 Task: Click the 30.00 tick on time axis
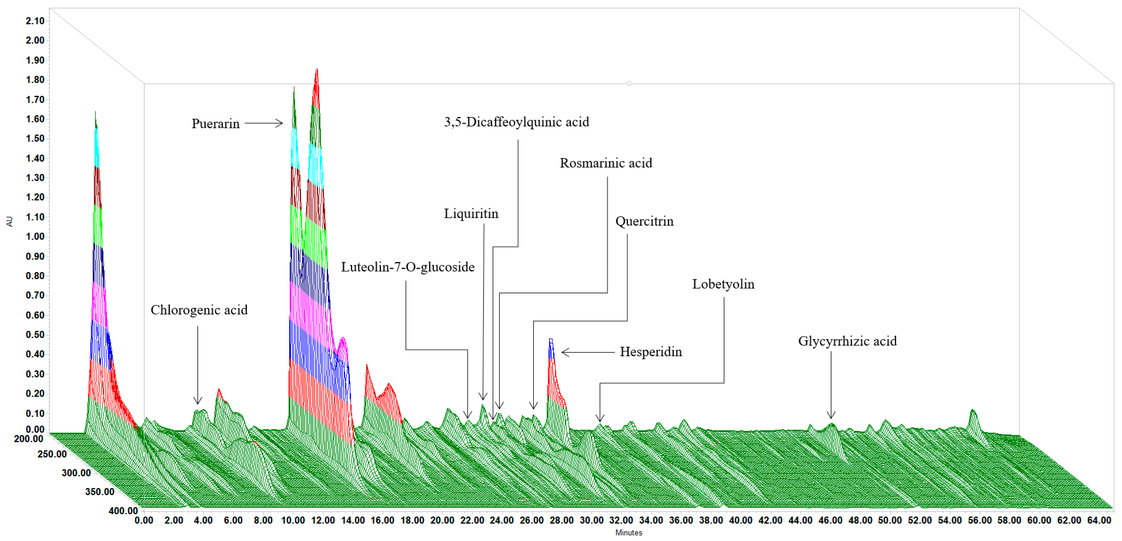(x=592, y=520)
